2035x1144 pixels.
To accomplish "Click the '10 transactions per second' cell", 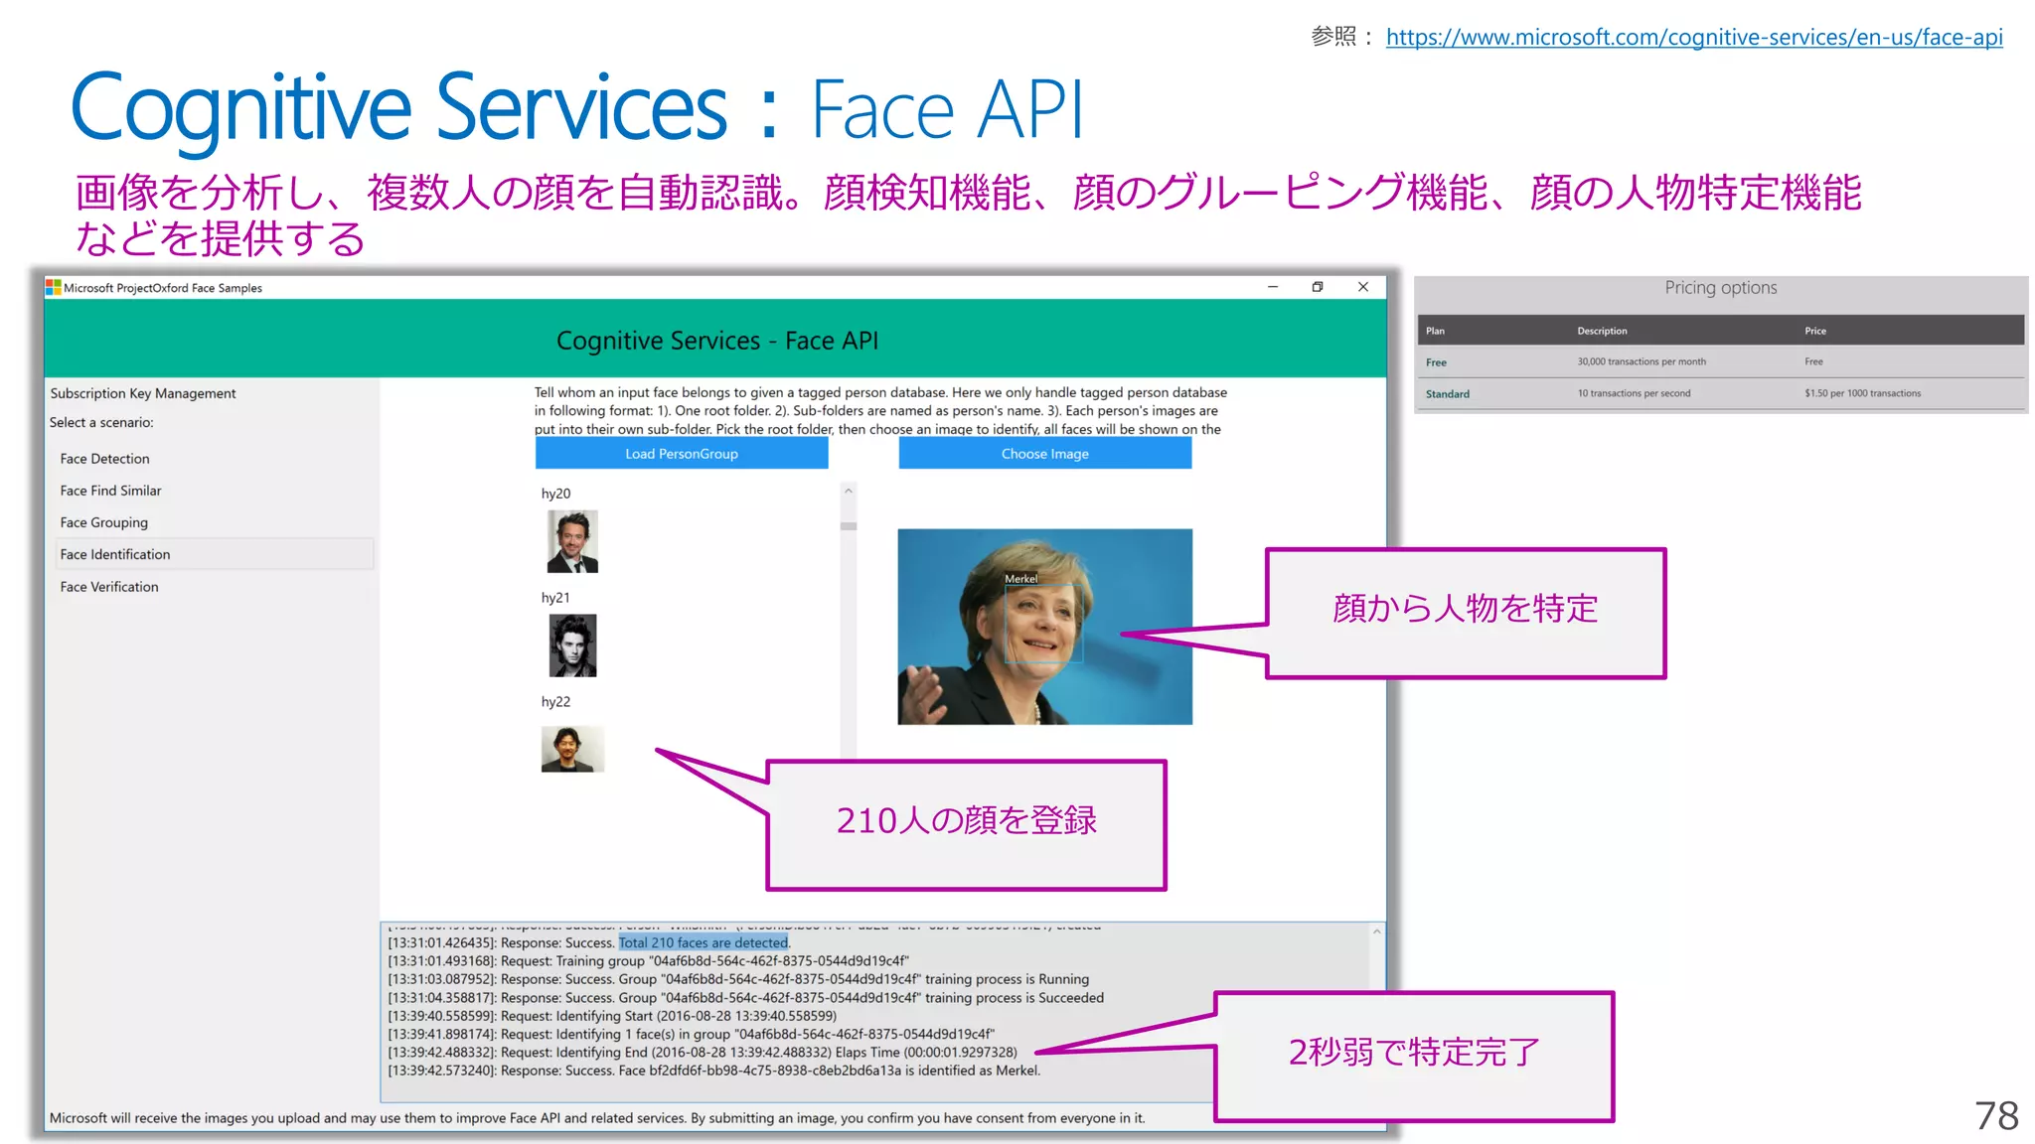I will pos(1634,394).
